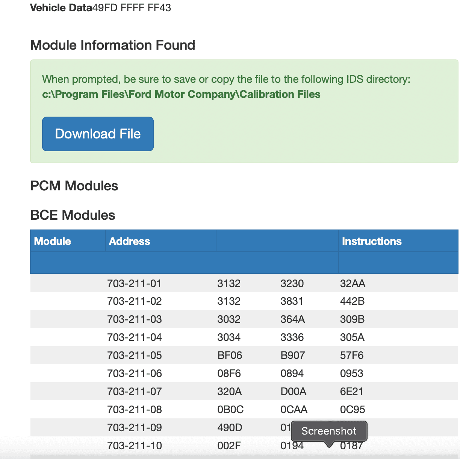The height and width of the screenshot is (459, 460).
Task: Click the BF06 value cell
Action: point(230,355)
